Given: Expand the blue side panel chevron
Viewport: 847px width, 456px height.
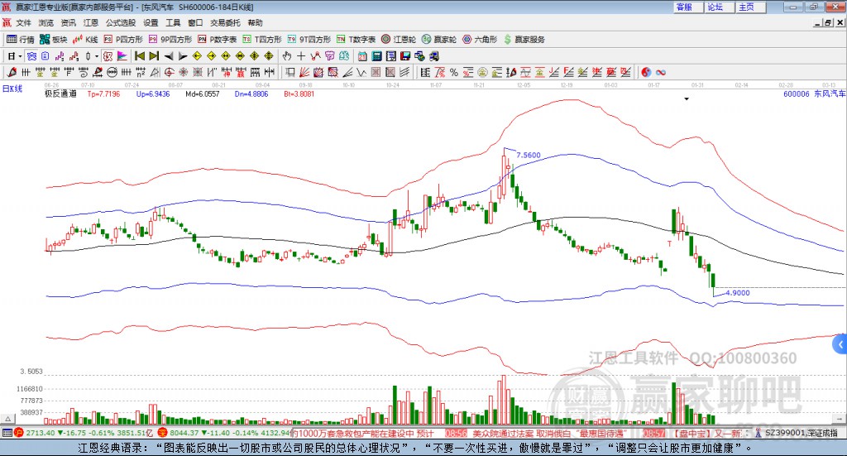Looking at the screenshot, I should coord(840,344).
